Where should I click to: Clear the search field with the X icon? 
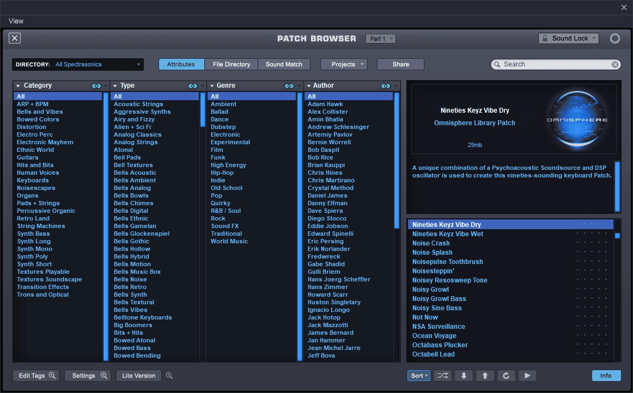tap(615, 65)
